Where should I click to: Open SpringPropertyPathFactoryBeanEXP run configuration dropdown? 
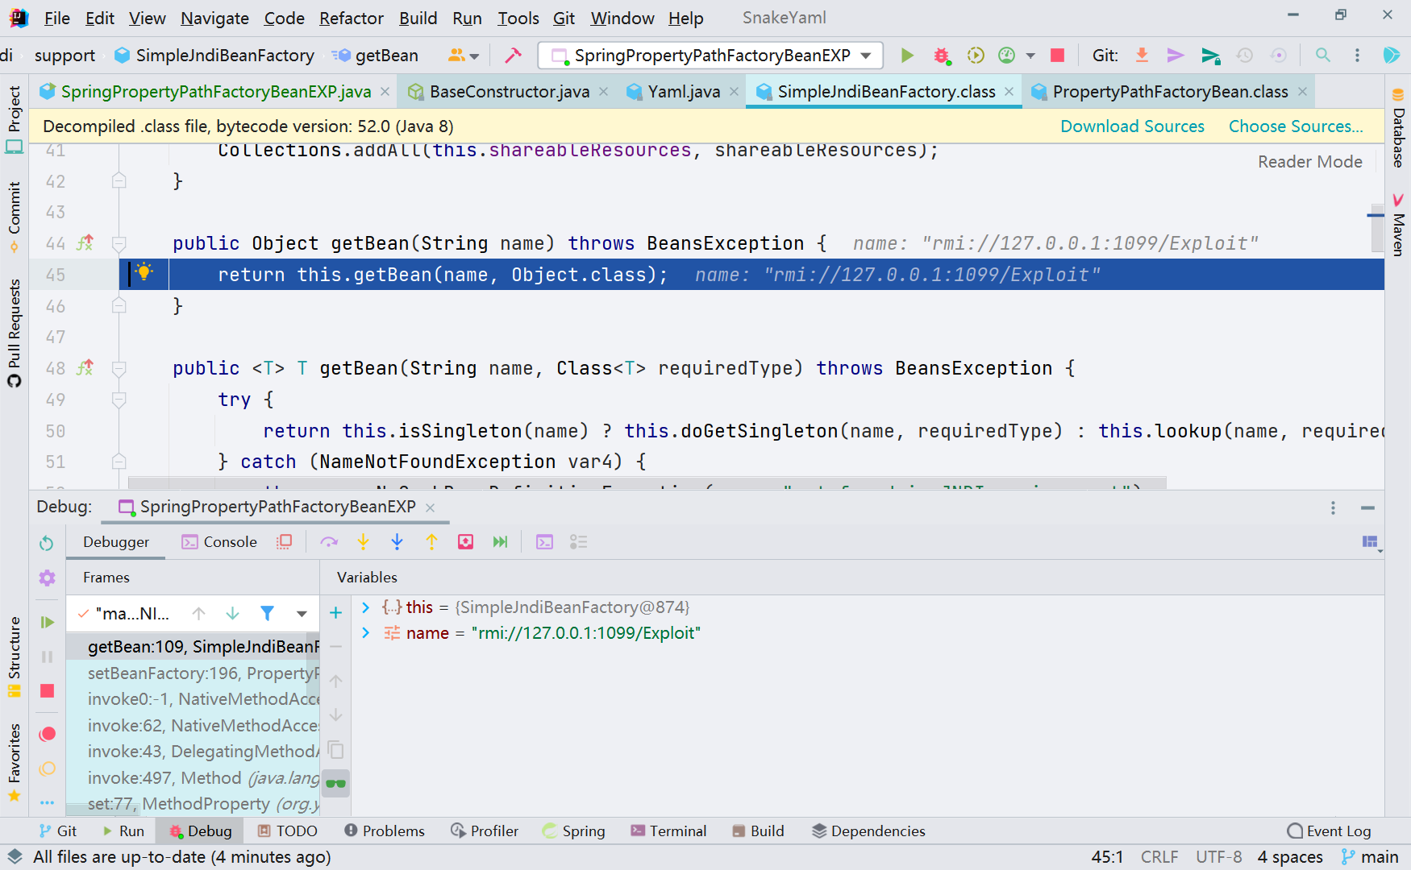click(710, 56)
